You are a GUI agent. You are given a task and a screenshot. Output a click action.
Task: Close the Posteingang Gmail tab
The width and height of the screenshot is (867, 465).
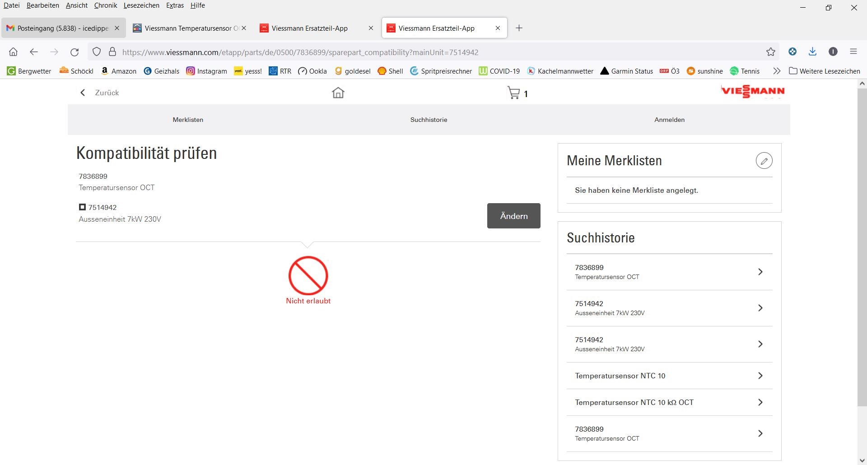click(117, 28)
